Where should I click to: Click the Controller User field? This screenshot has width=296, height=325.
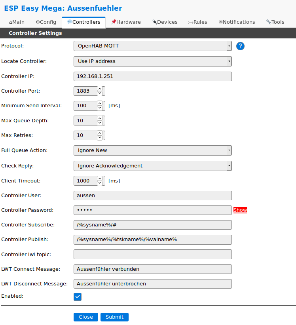tap(153, 196)
